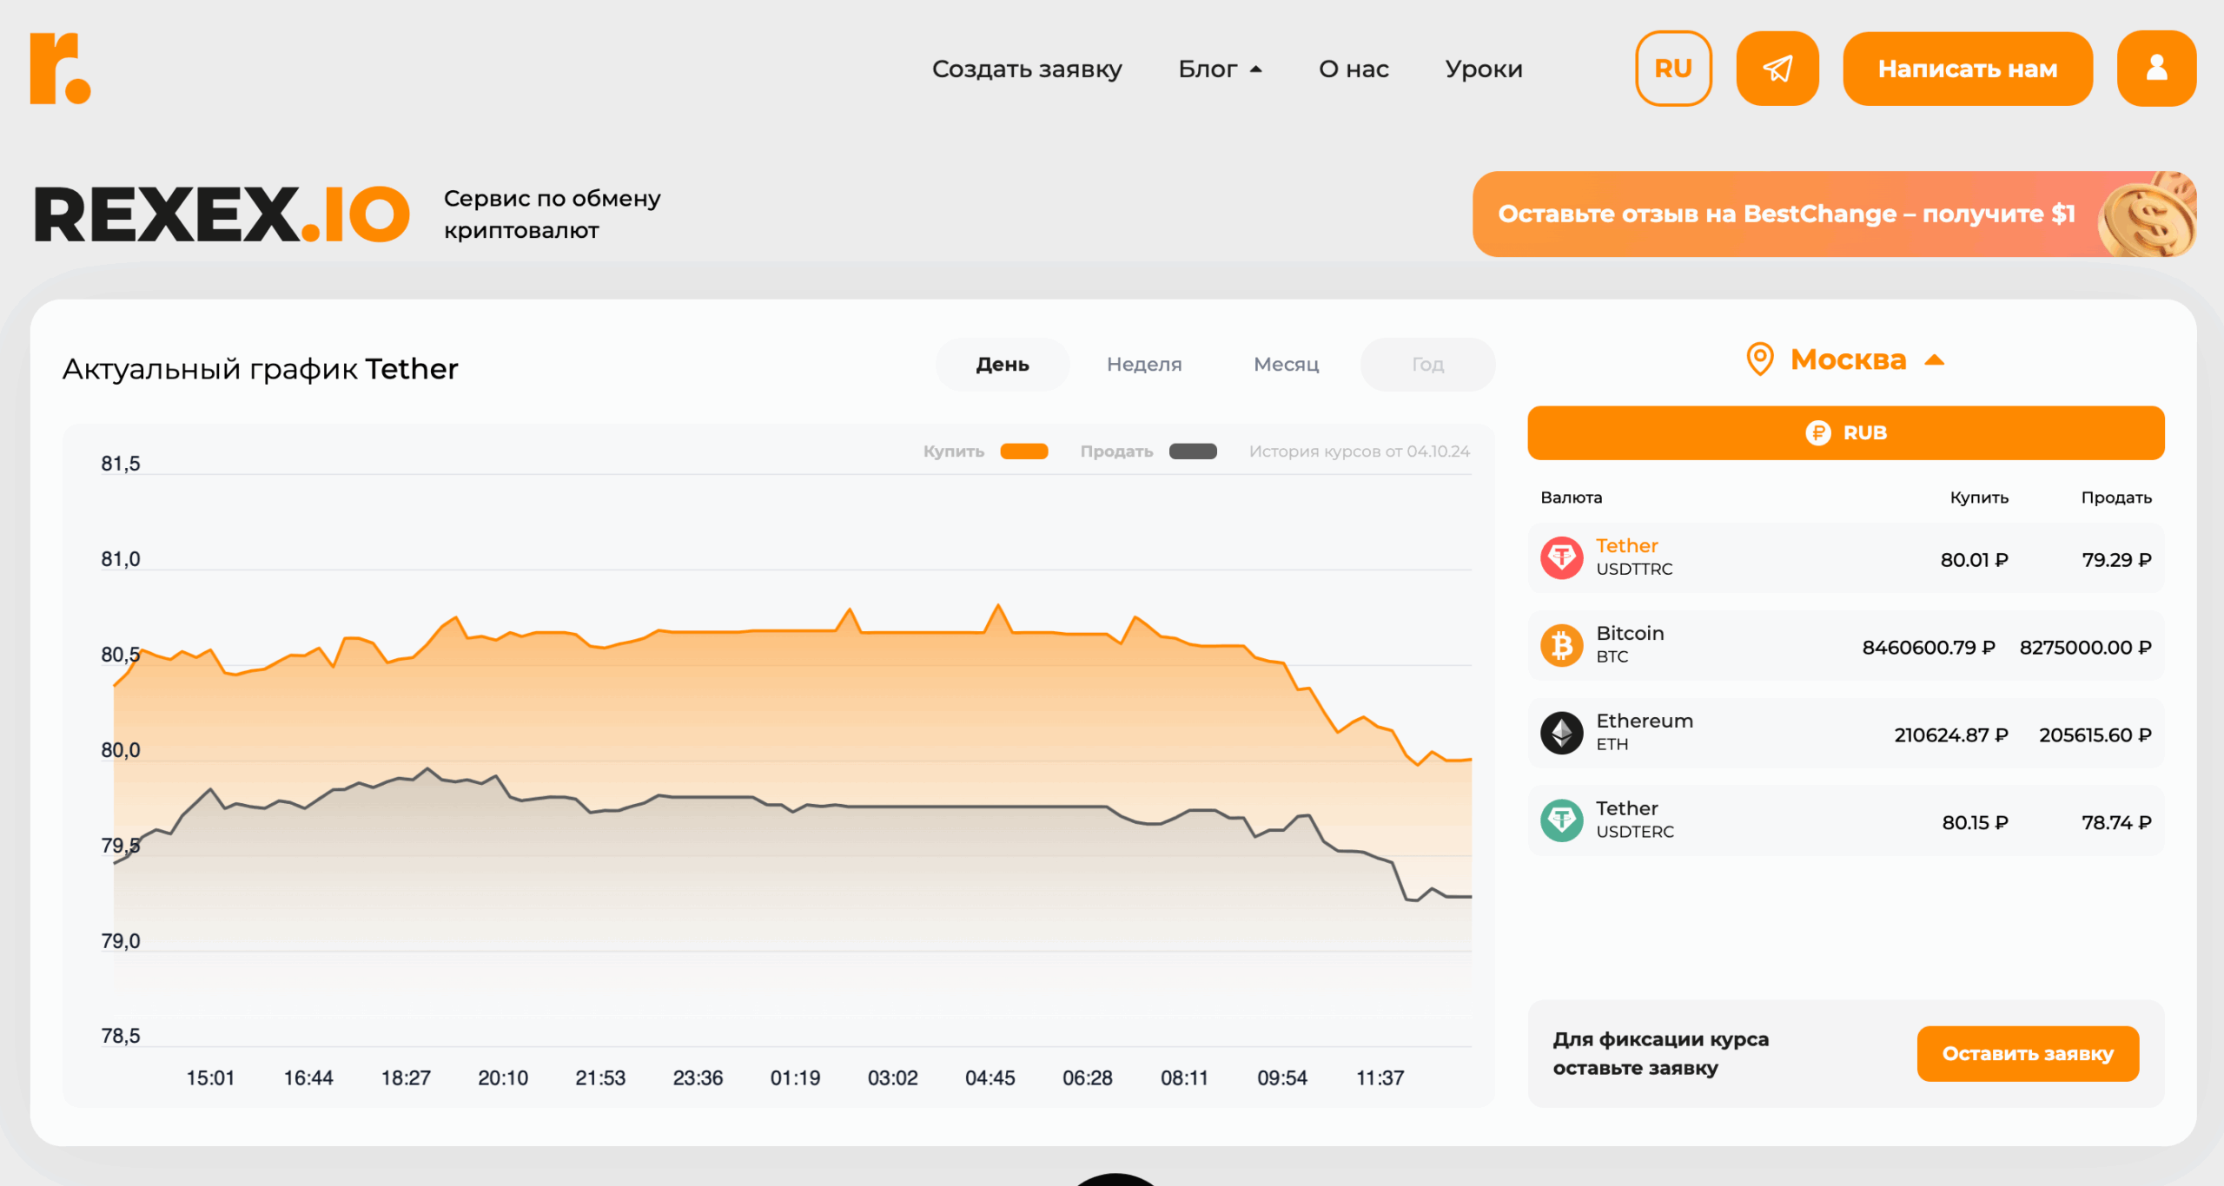Click the 'Актуальный график Tether' heading
The width and height of the screenshot is (2224, 1186).
(260, 369)
